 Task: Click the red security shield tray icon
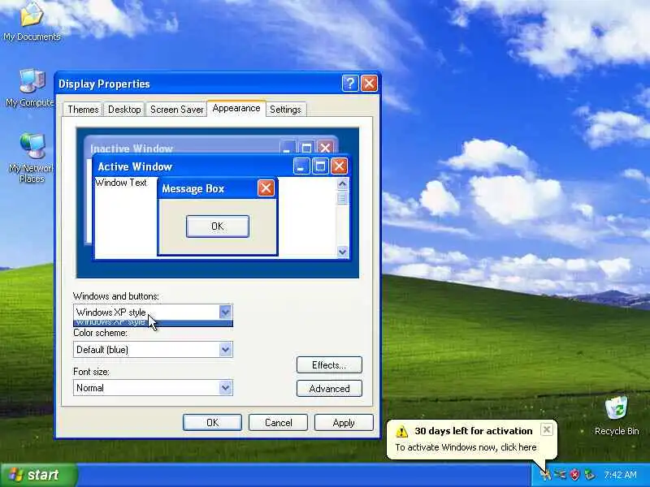[574, 475]
